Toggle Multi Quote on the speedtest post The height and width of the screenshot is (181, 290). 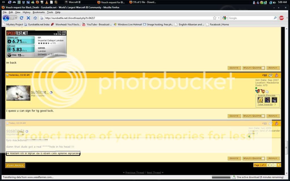tap(263, 68)
